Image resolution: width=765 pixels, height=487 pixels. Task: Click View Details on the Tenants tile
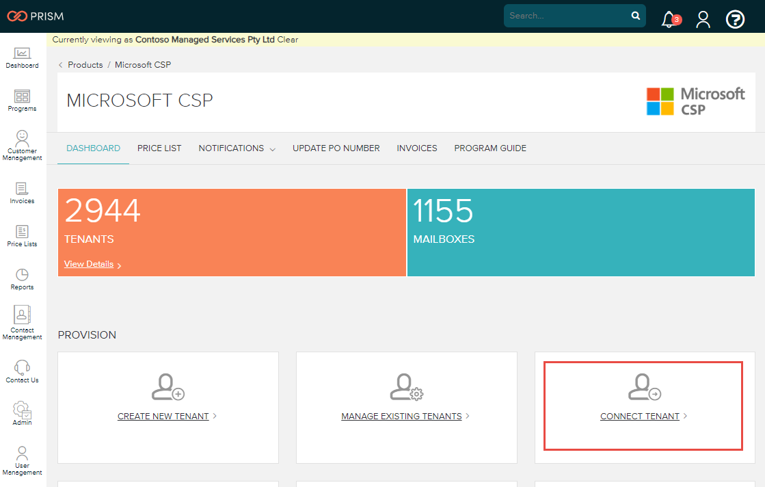pyautogui.click(x=89, y=263)
